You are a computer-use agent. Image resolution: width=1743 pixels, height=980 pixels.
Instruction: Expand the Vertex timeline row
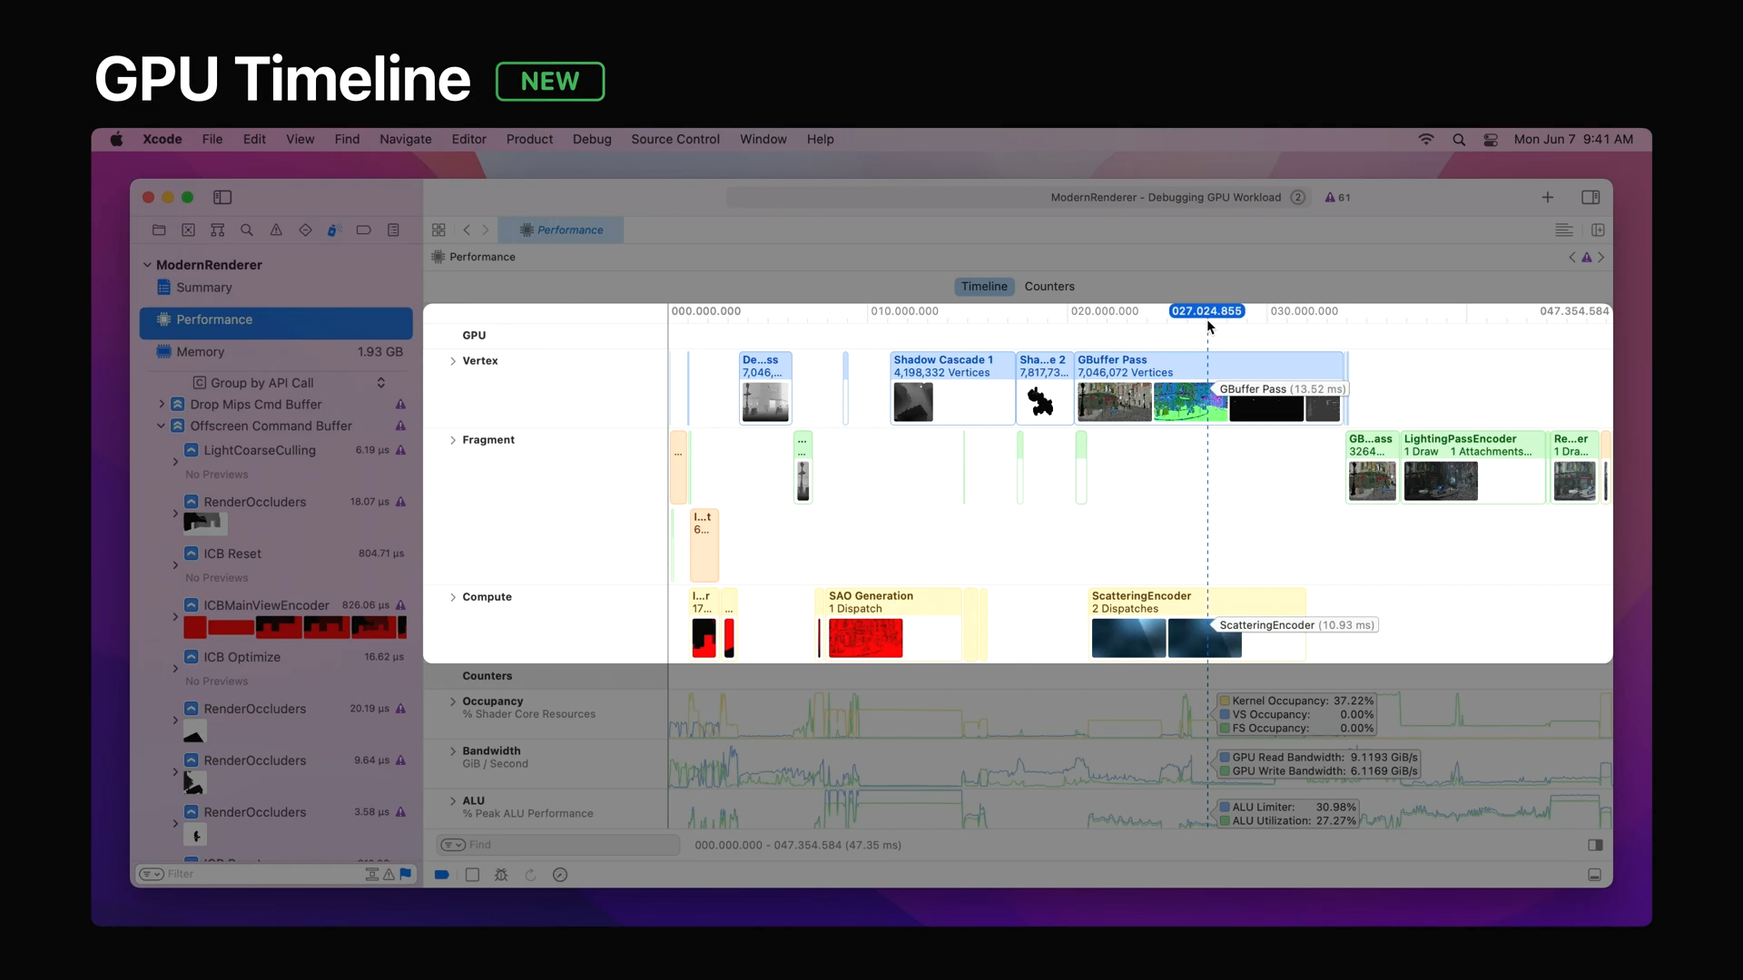pyautogui.click(x=453, y=361)
